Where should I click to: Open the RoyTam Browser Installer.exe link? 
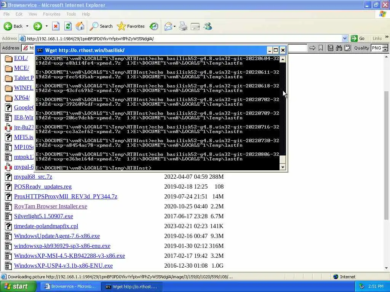51,206
